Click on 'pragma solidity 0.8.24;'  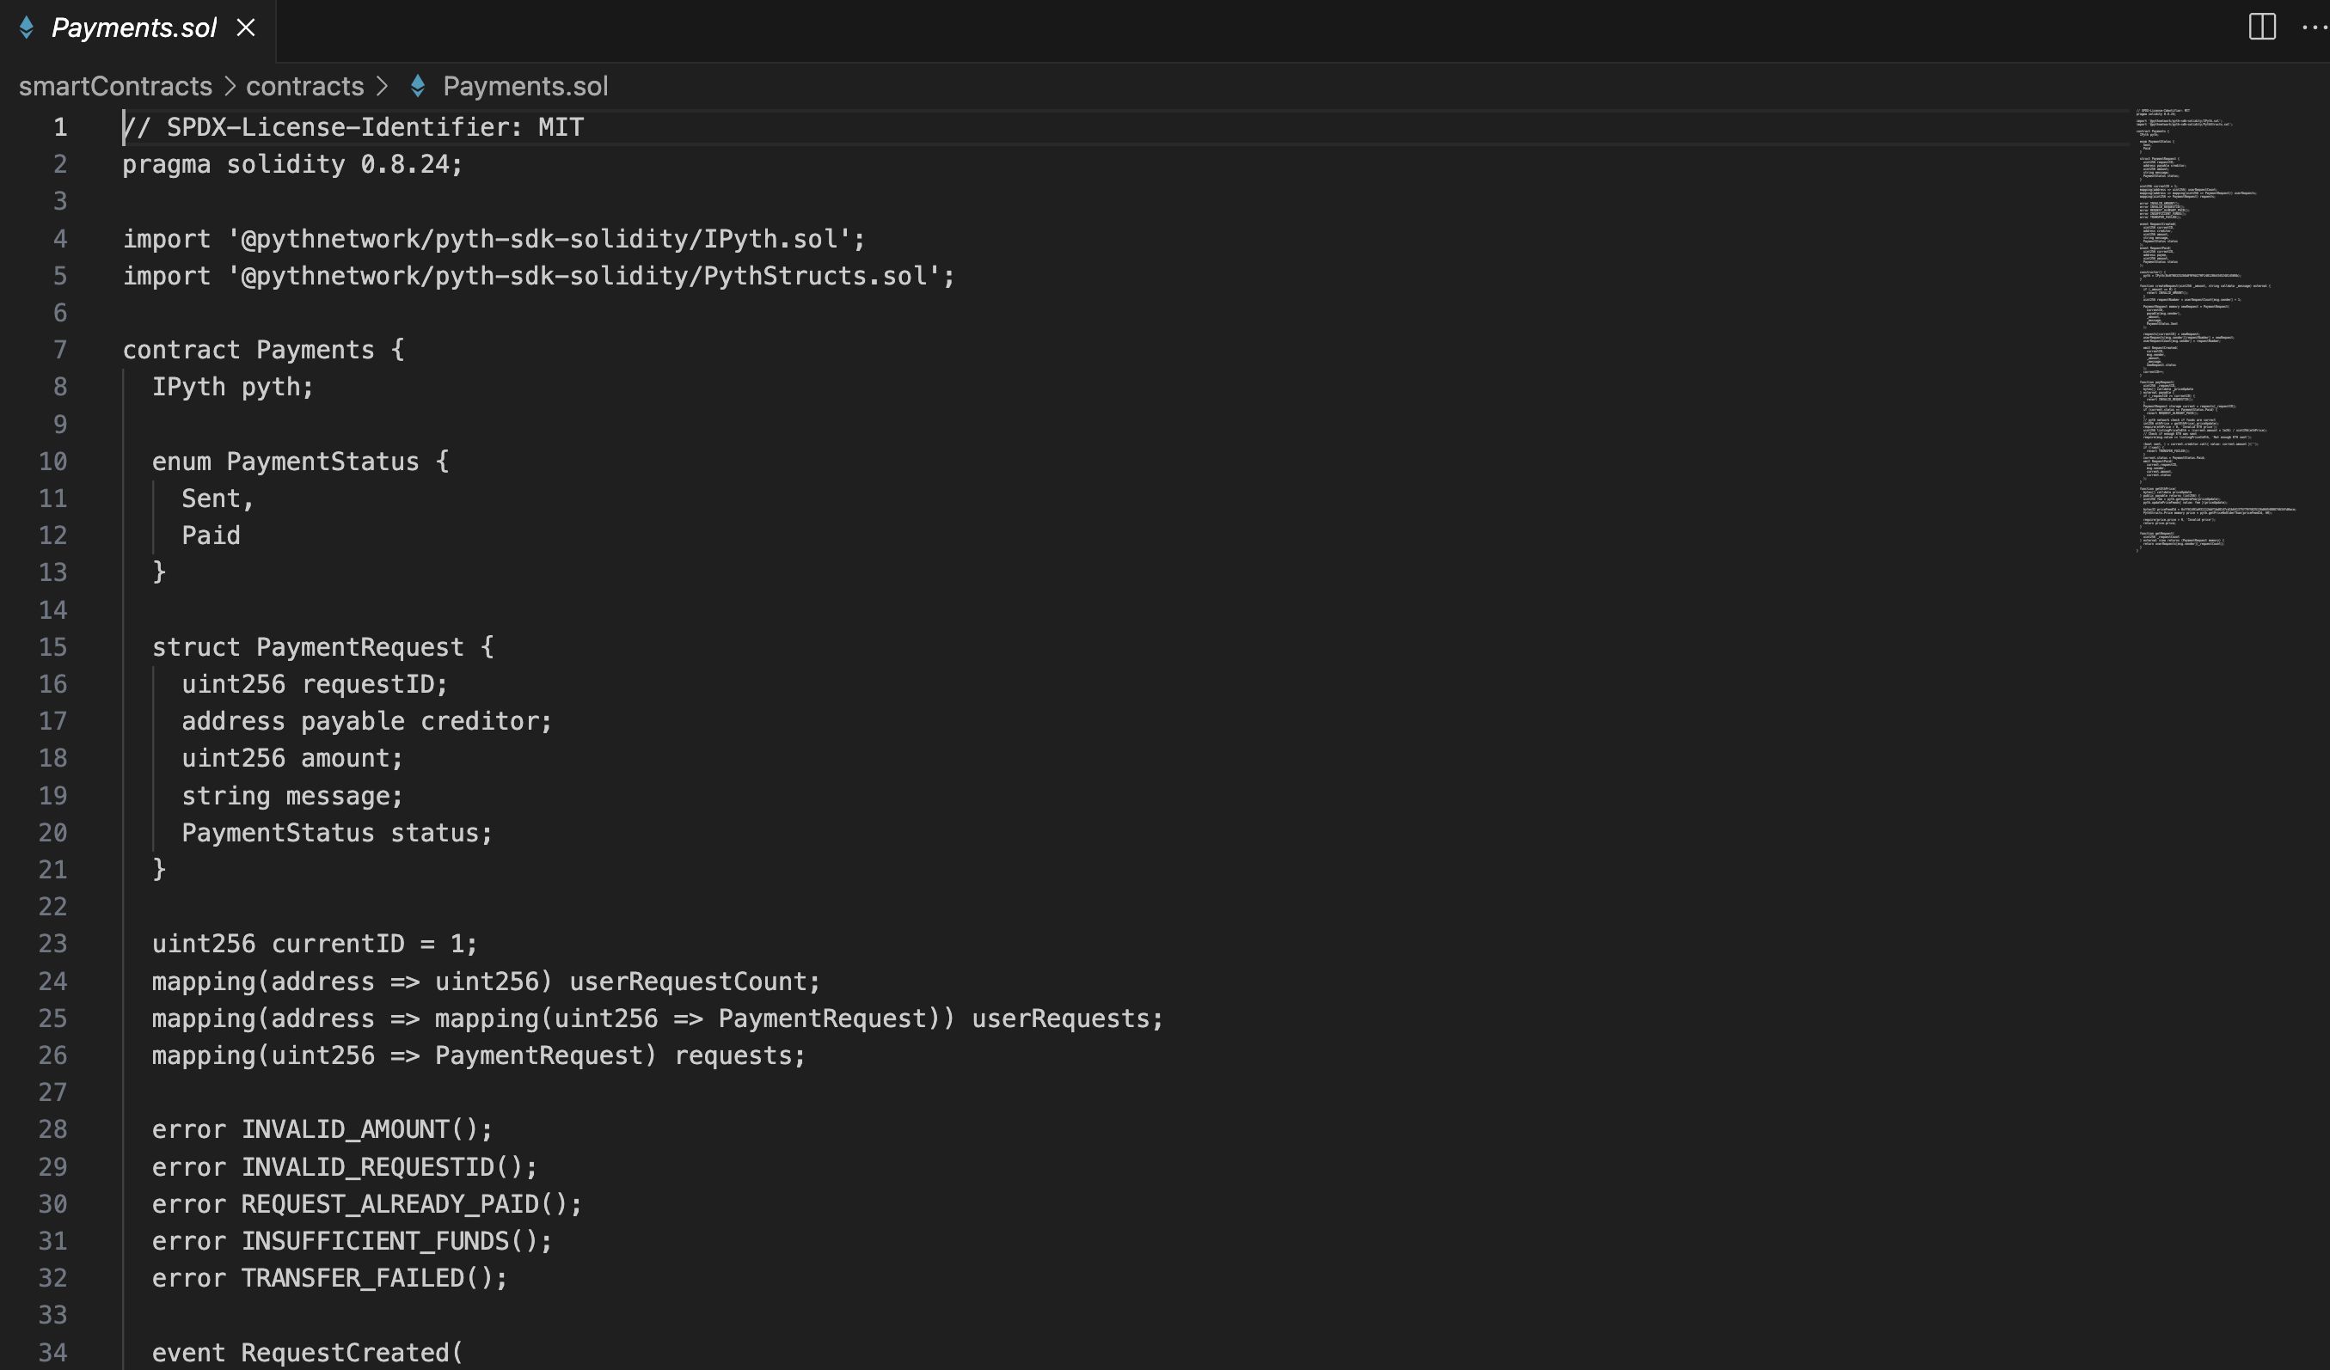(292, 163)
